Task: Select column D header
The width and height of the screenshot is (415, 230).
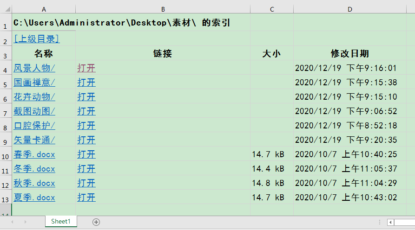Action: pyautogui.click(x=350, y=10)
